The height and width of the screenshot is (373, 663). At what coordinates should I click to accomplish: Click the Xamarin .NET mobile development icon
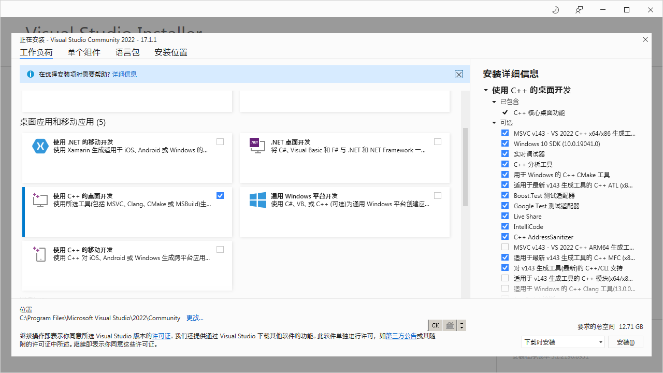40,146
